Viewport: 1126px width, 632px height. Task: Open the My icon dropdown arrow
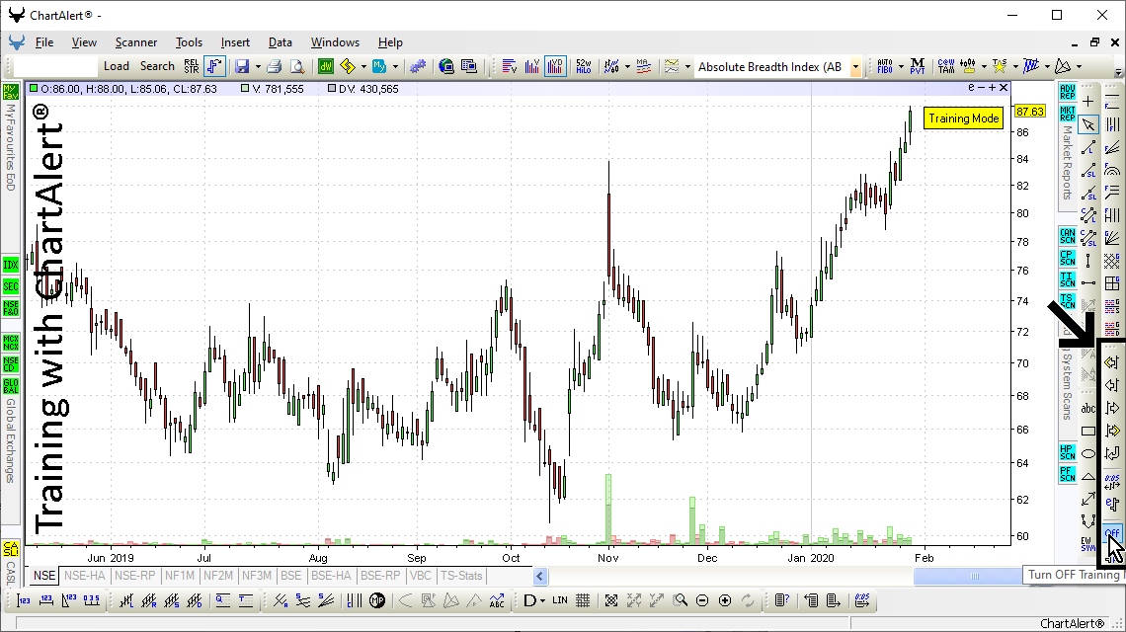395,67
